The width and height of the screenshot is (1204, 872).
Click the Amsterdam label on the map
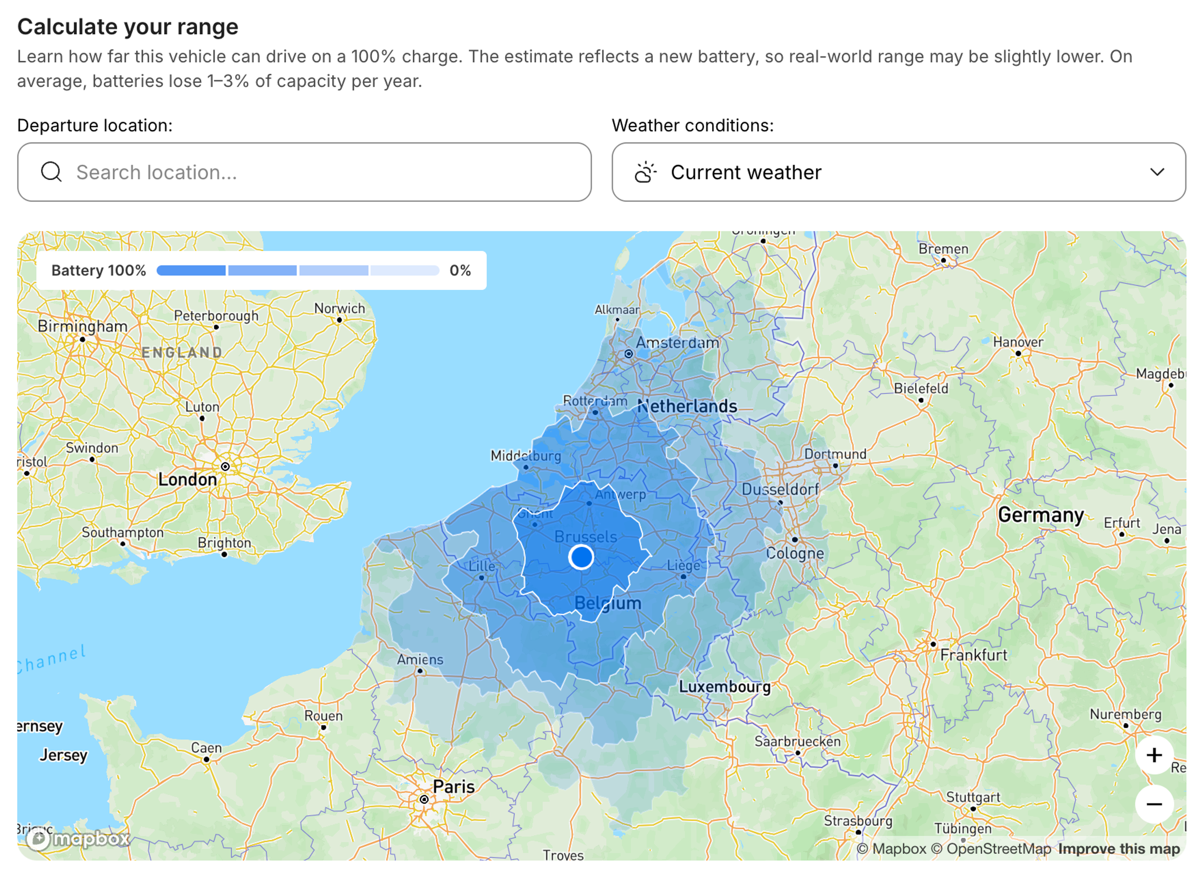677,343
